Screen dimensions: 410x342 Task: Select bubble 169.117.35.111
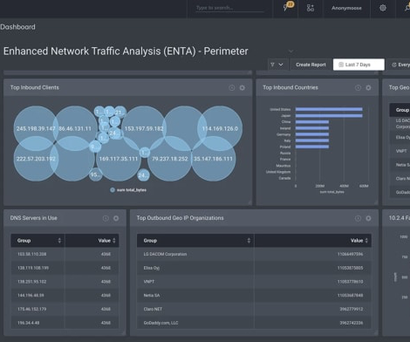point(119,159)
